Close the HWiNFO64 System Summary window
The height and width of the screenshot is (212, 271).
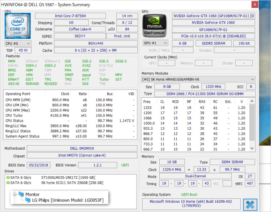255,5
